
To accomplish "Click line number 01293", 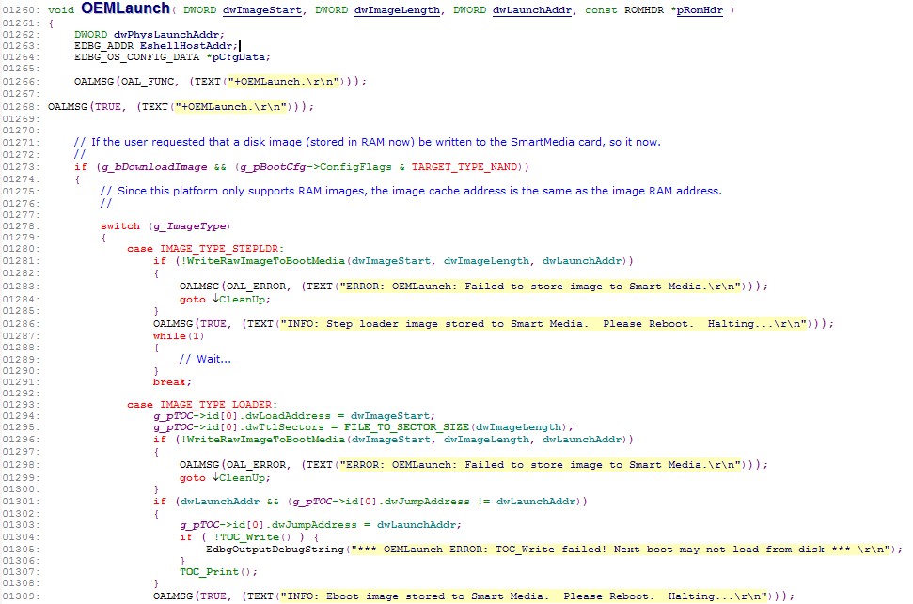I will (x=21, y=405).
